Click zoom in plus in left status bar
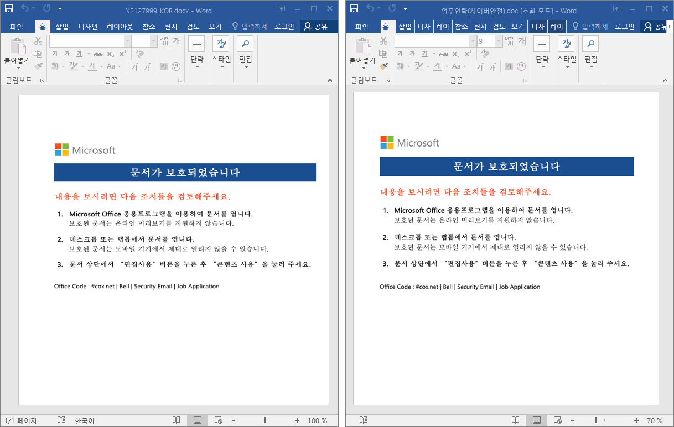This screenshot has width=674, height=427. tap(297, 420)
